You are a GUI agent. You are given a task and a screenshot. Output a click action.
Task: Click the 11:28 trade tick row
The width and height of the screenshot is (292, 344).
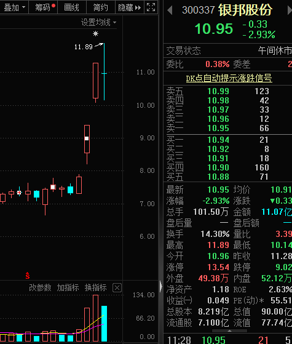(228, 340)
